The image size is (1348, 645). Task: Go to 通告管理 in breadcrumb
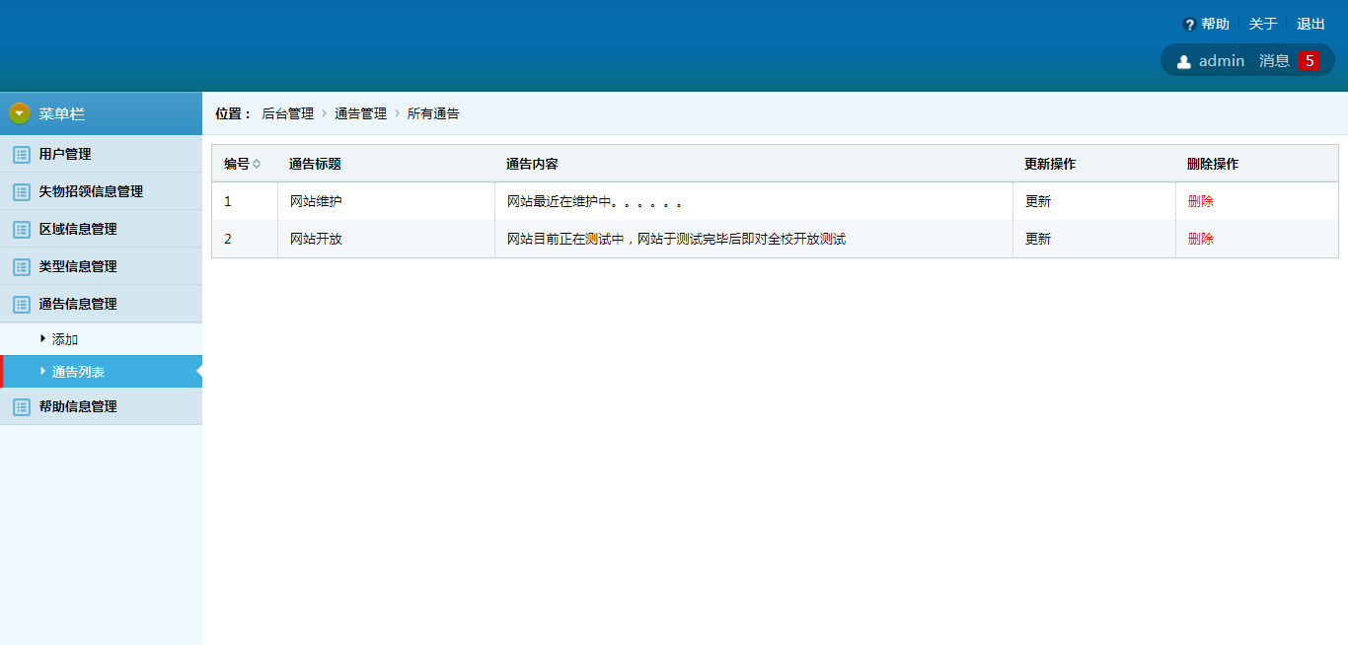click(360, 113)
